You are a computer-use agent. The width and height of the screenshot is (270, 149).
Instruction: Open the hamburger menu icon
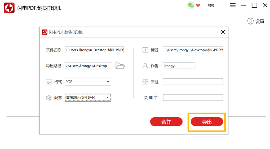pos(233,5)
